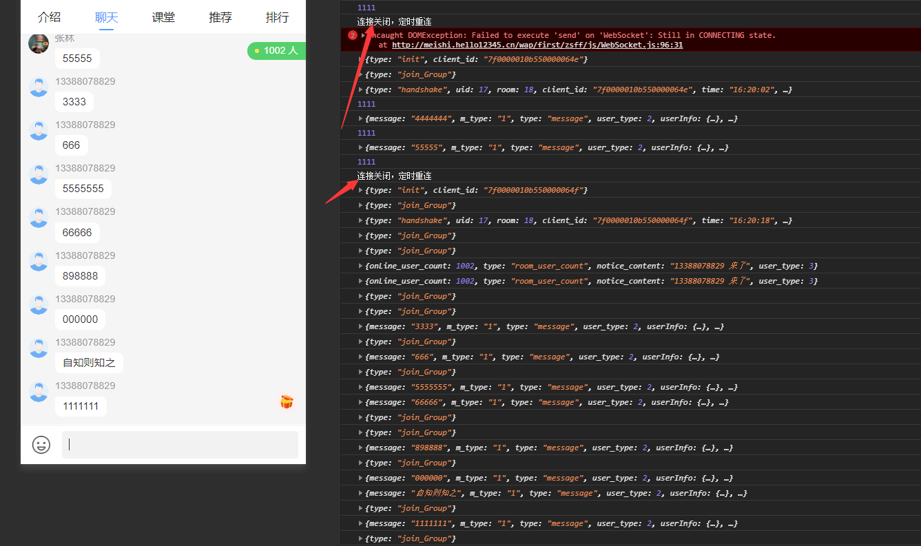The image size is (921, 546).
Task: Tap the avatar beside the 1111111 message
Action: pos(39,391)
